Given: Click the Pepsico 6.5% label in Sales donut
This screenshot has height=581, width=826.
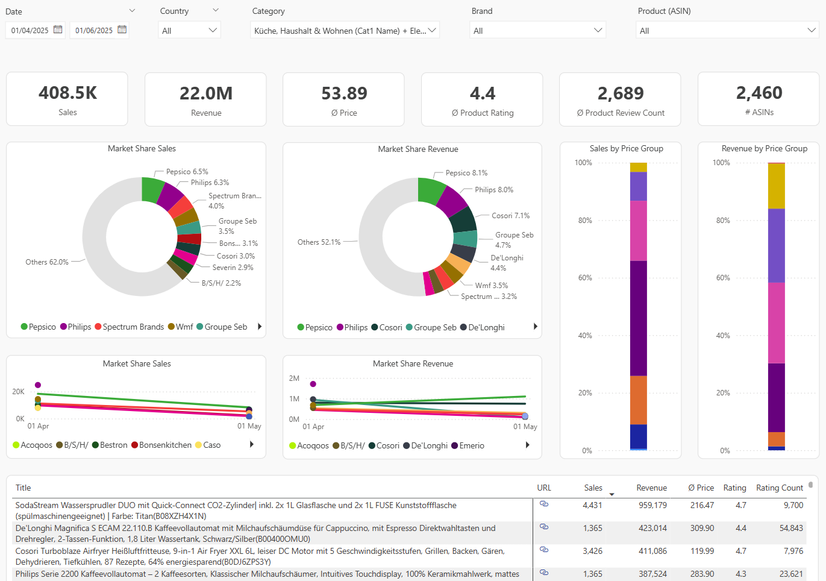Looking at the screenshot, I should [187, 172].
